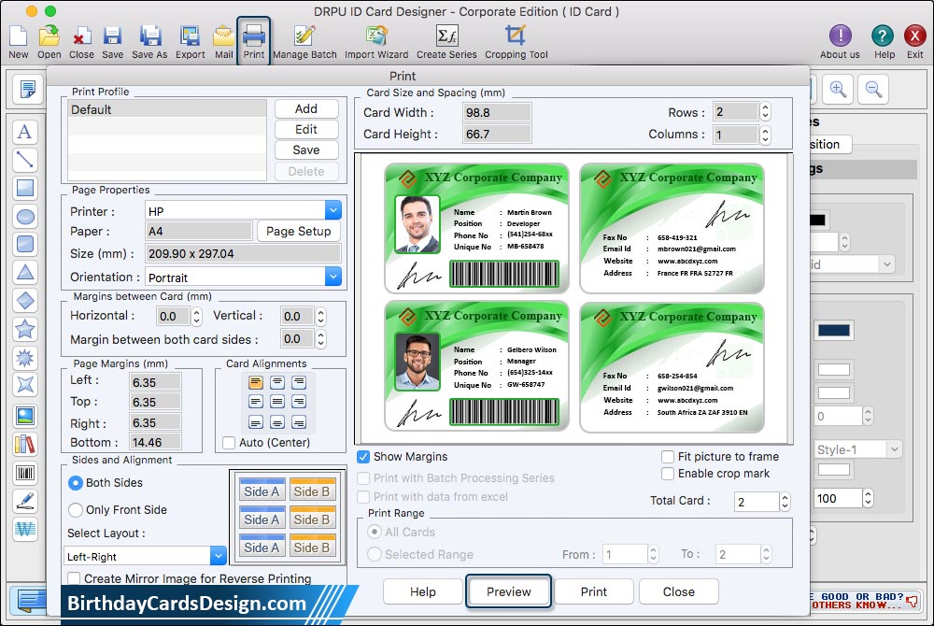The image size is (934, 626).
Task: Select the Signature pen tool
Action: (x=25, y=501)
